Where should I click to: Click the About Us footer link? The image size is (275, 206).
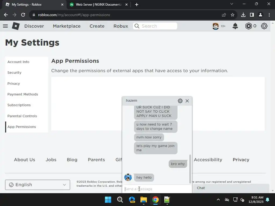(24, 160)
